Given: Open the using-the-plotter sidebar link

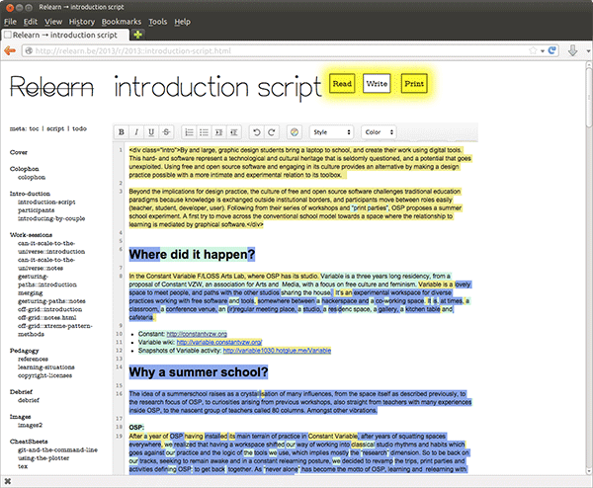Looking at the screenshot, I should click(43, 458).
